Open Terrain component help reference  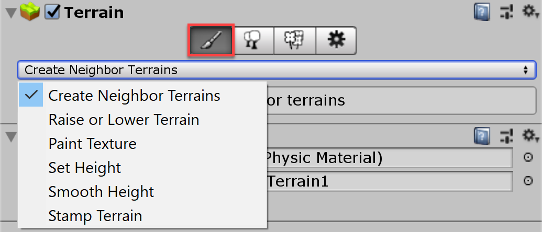pyautogui.click(x=481, y=11)
